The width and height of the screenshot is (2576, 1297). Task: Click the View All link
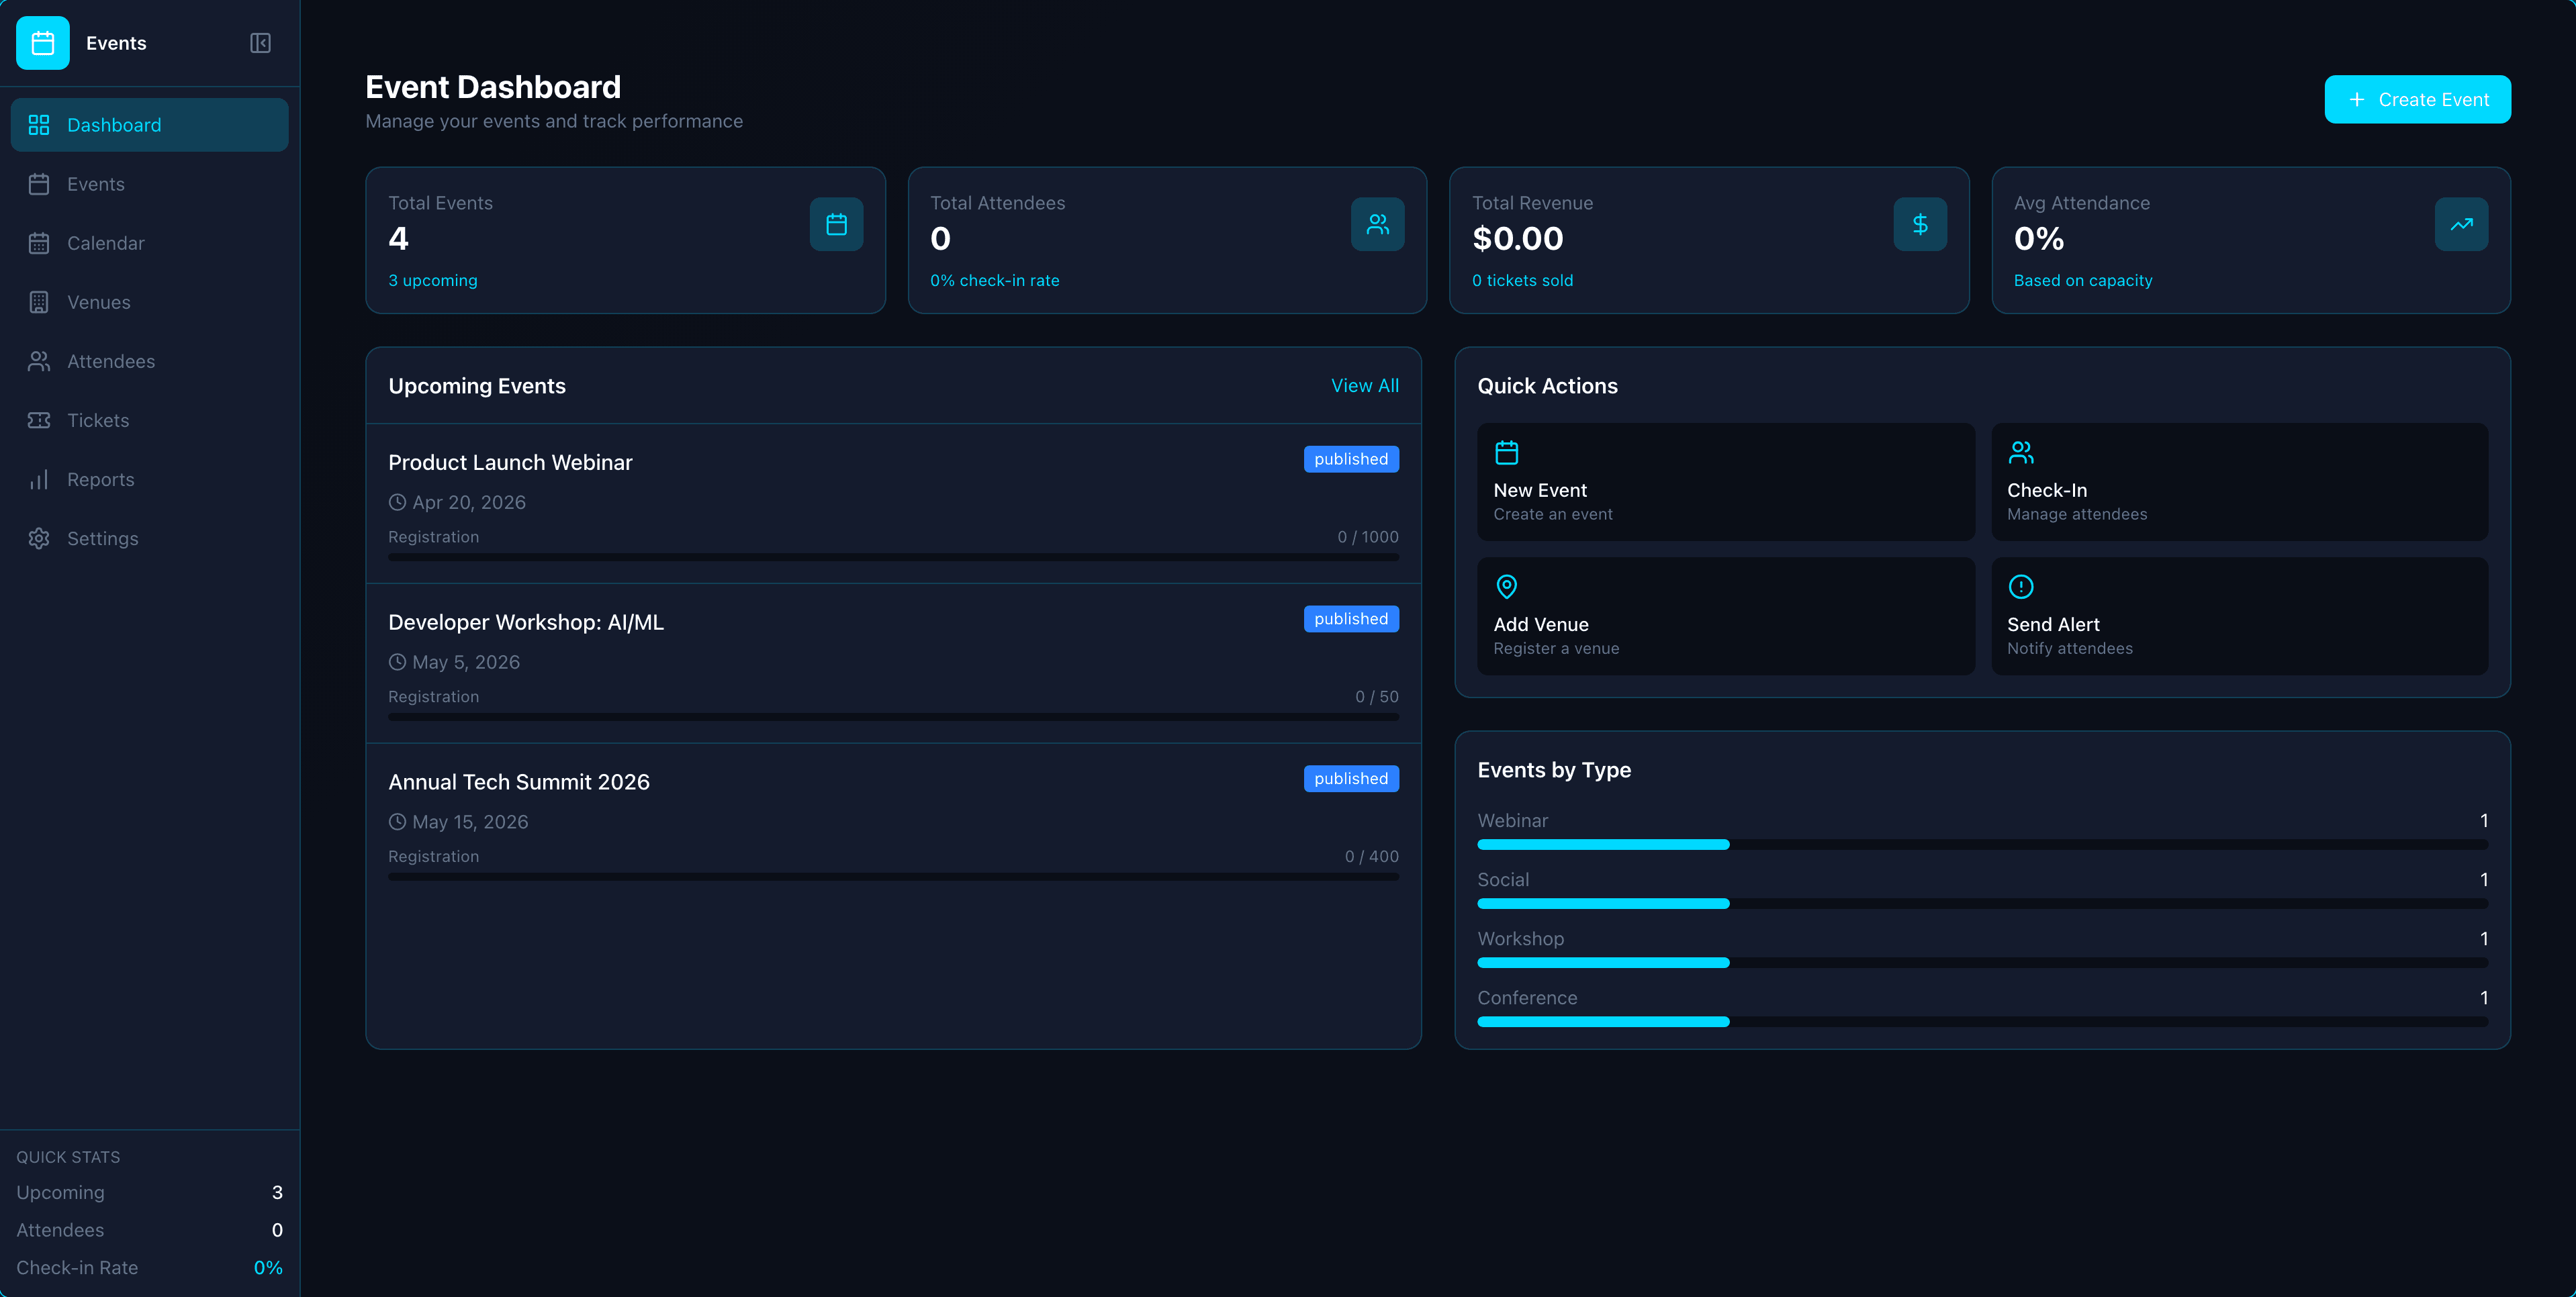tap(1364, 386)
